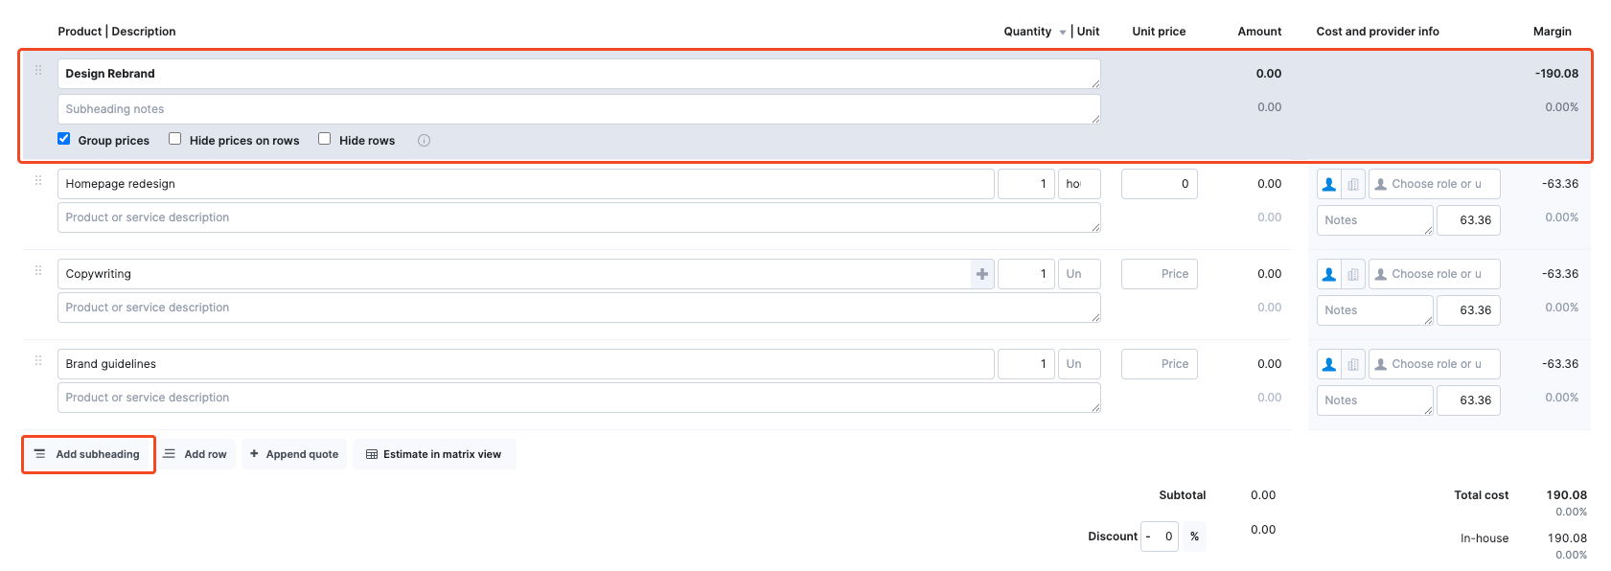Select in-house person icon for Brand guidelines
1611x571 pixels.
click(1328, 364)
